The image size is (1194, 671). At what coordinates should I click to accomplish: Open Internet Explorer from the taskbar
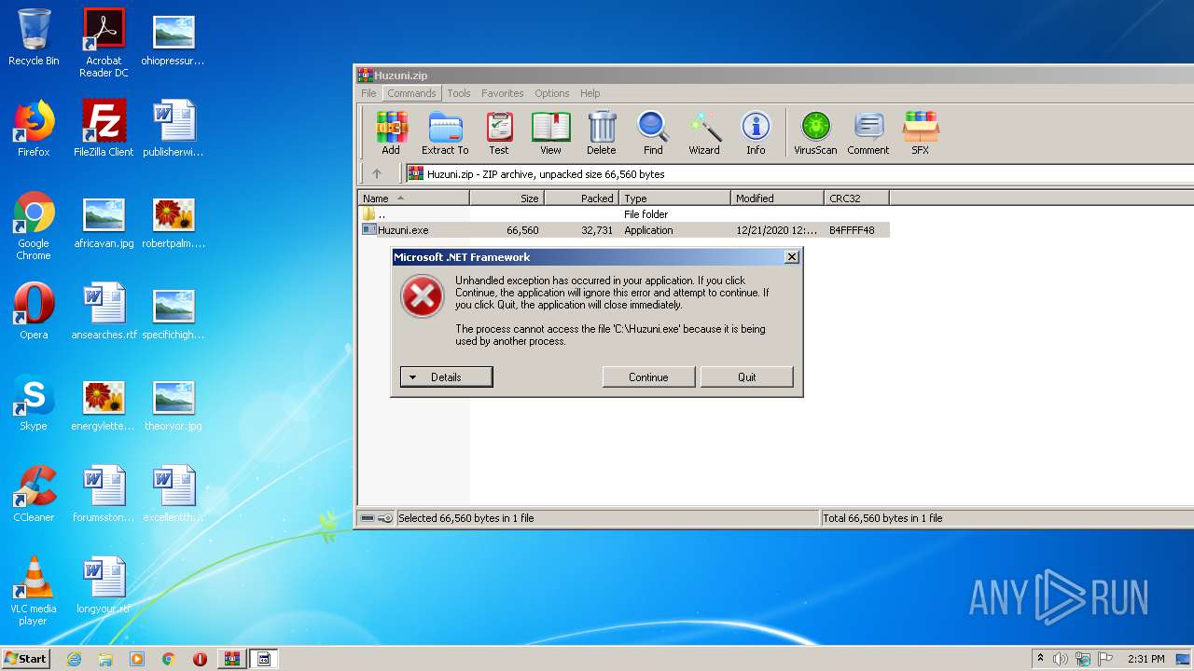coord(74,659)
